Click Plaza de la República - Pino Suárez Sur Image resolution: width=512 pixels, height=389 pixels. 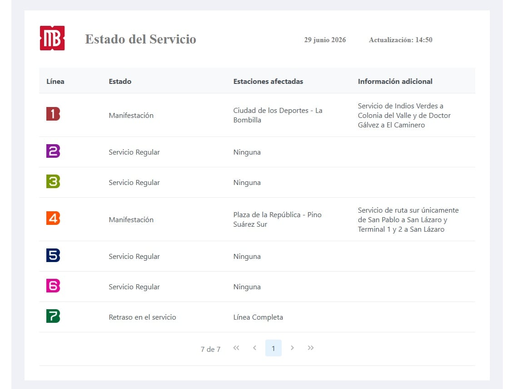[x=277, y=219]
